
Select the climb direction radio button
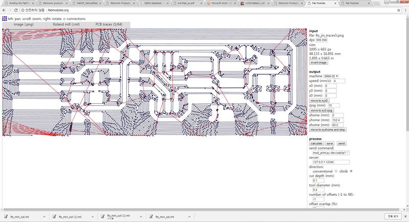(351, 171)
